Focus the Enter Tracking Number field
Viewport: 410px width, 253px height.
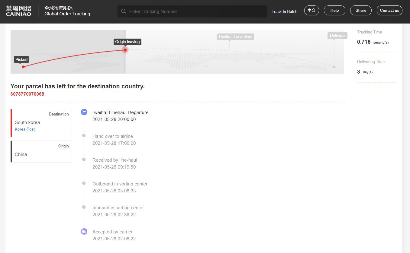point(192,11)
